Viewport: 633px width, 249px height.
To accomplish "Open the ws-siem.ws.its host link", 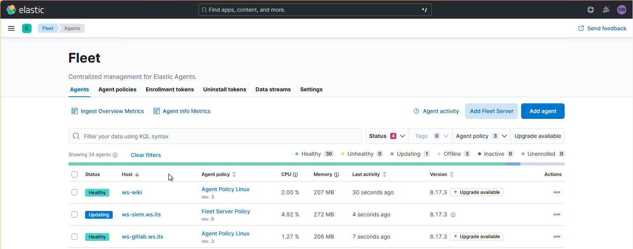I will [x=141, y=214].
